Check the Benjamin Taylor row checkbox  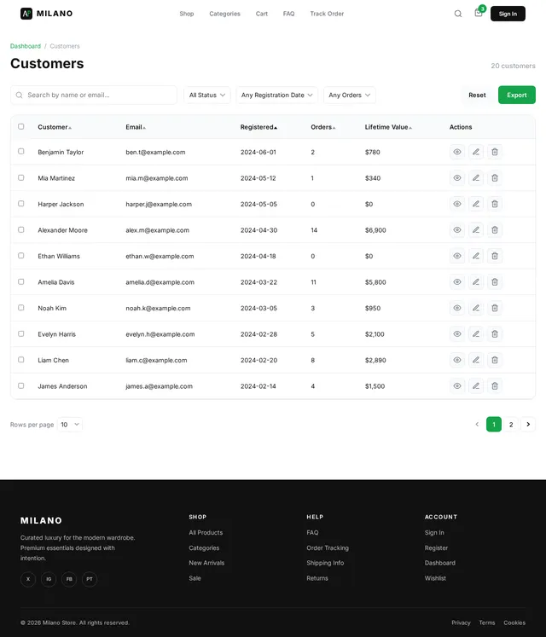tap(21, 152)
